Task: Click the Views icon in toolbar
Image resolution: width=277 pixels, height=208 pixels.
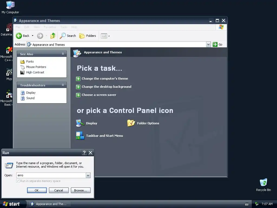Action: point(104,36)
